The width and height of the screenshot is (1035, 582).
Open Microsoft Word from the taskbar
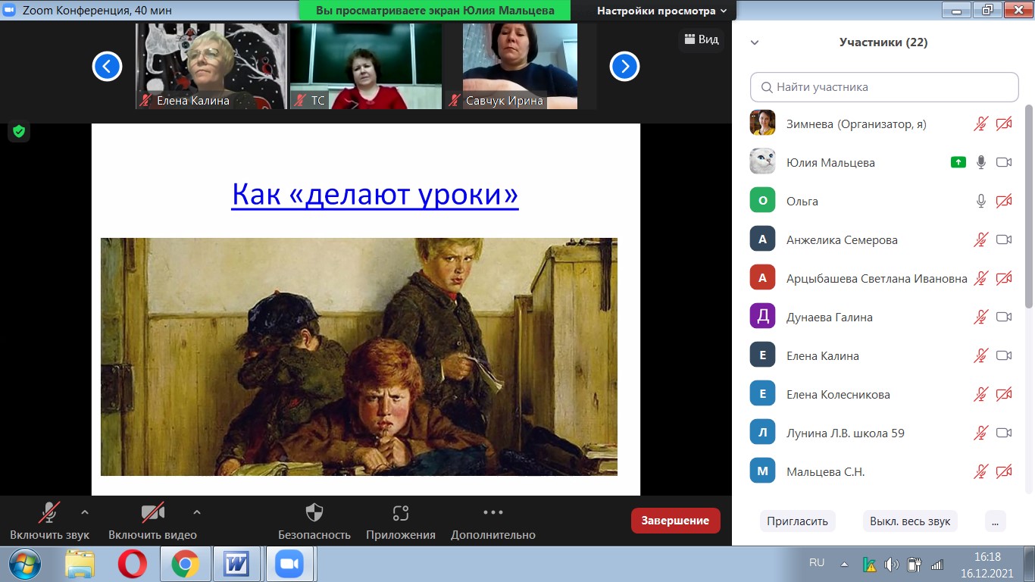[x=237, y=564]
